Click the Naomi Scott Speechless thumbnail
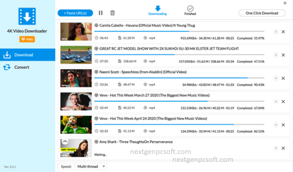293x172 pixels. coord(76,78)
